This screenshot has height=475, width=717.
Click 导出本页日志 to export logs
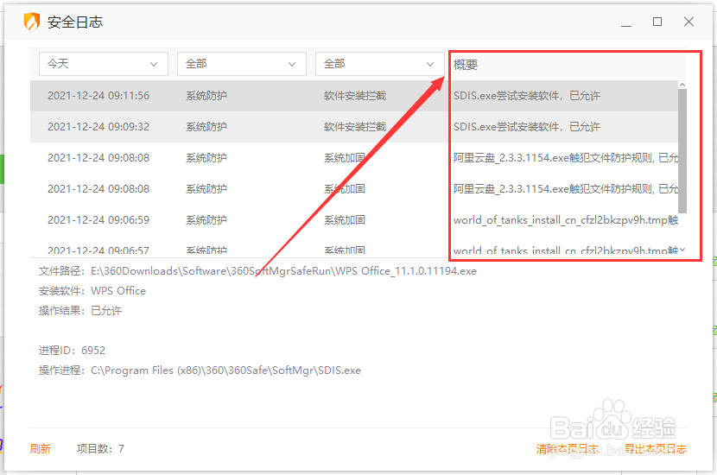pyautogui.click(x=656, y=448)
